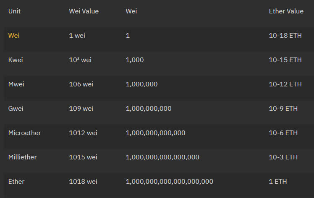The width and height of the screenshot is (314, 198).
Task: Click the '1,000,000' wei amount
Action: click(x=141, y=84)
